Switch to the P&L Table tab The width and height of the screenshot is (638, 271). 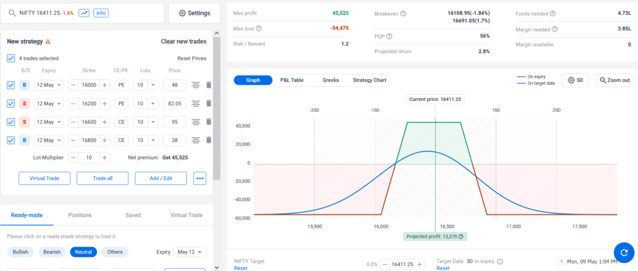[292, 80]
